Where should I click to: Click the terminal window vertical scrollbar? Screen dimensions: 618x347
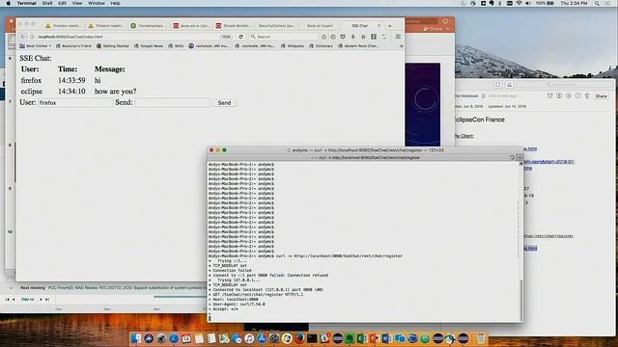(521, 301)
